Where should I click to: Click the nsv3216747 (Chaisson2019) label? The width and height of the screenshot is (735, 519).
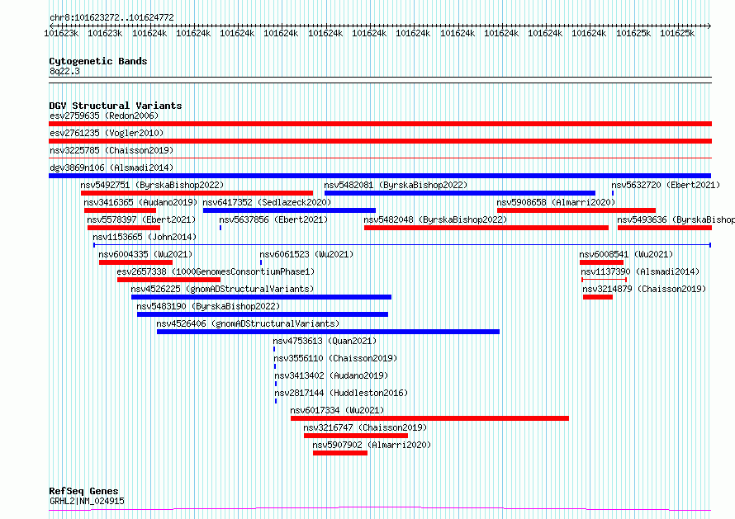(x=365, y=427)
